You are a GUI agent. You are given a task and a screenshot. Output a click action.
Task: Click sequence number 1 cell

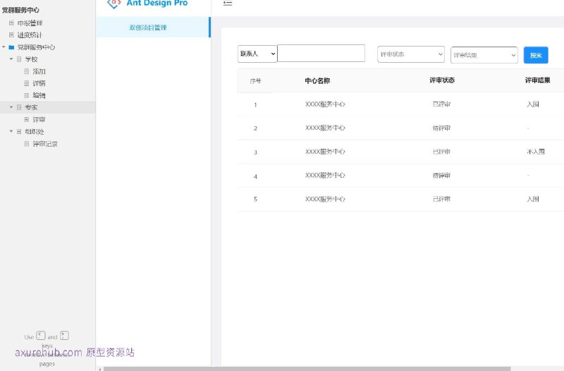click(x=255, y=105)
